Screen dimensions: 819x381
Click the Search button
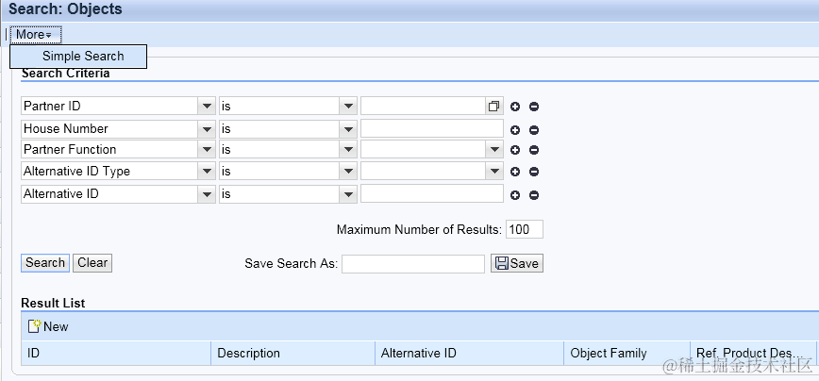point(45,262)
